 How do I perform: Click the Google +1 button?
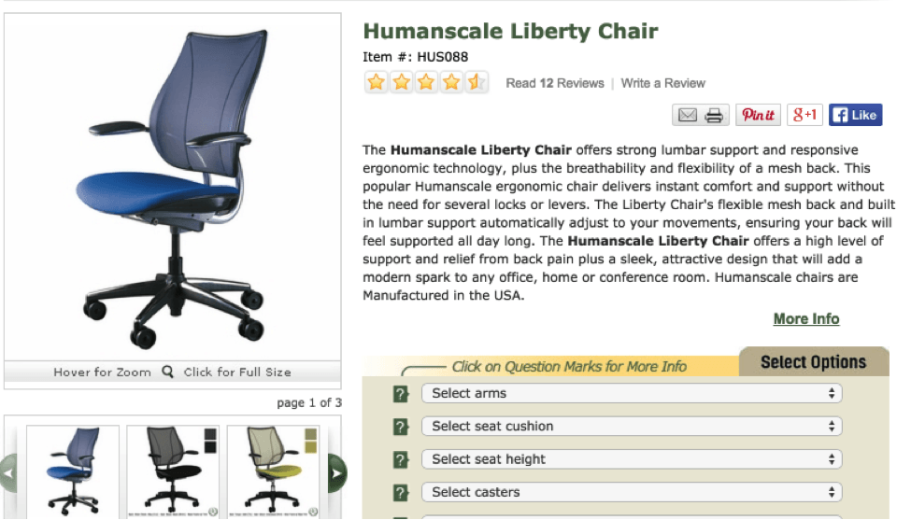(804, 115)
